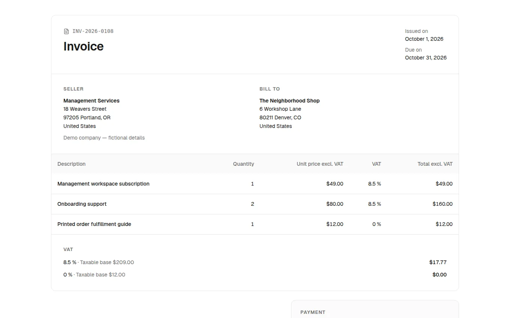The width and height of the screenshot is (510, 318).
Task: Click the 'Issued on' label
Action: (416, 31)
